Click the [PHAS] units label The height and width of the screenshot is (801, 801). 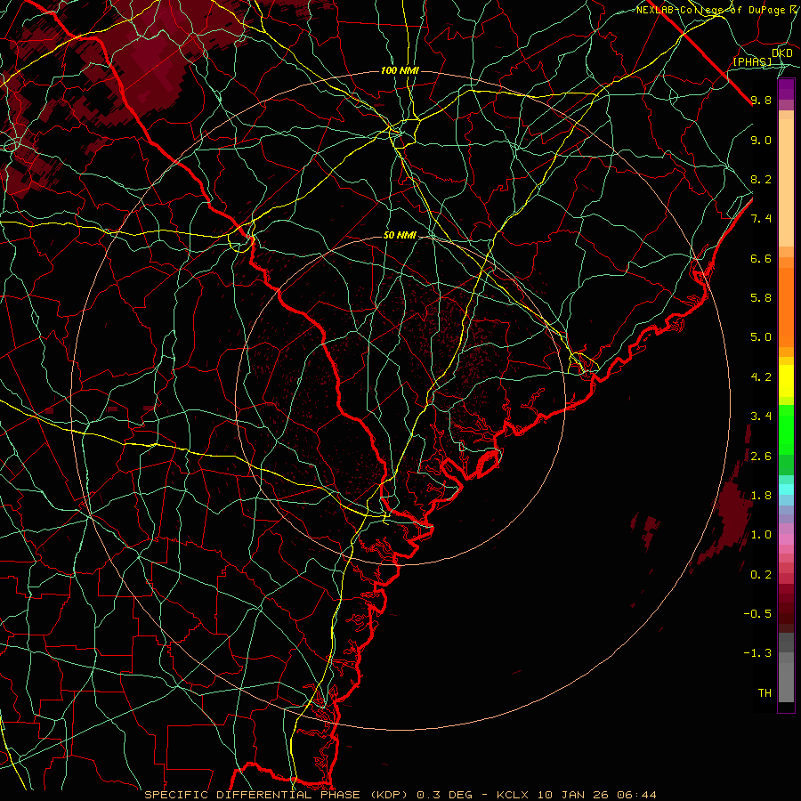click(x=753, y=61)
